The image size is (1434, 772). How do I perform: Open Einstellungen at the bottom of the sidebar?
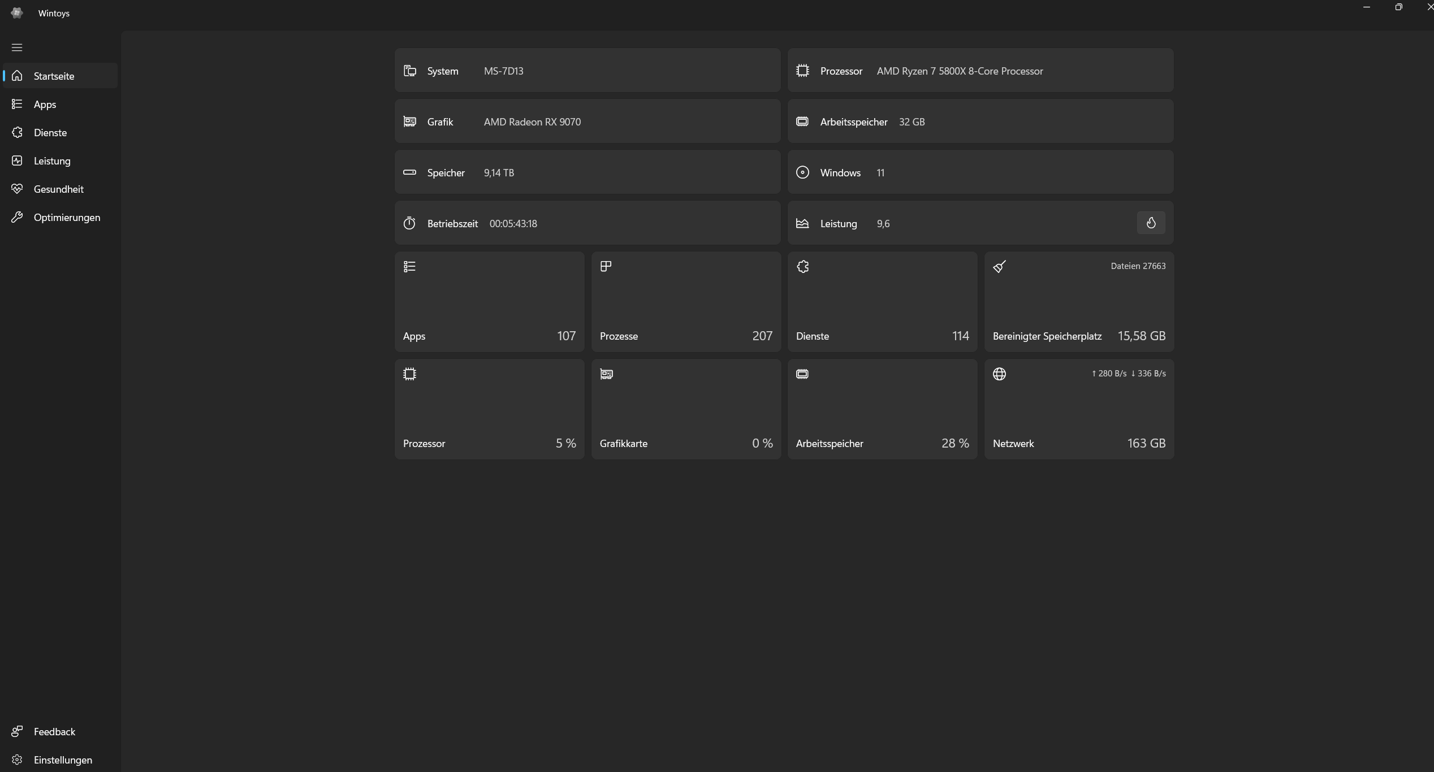(x=62, y=760)
